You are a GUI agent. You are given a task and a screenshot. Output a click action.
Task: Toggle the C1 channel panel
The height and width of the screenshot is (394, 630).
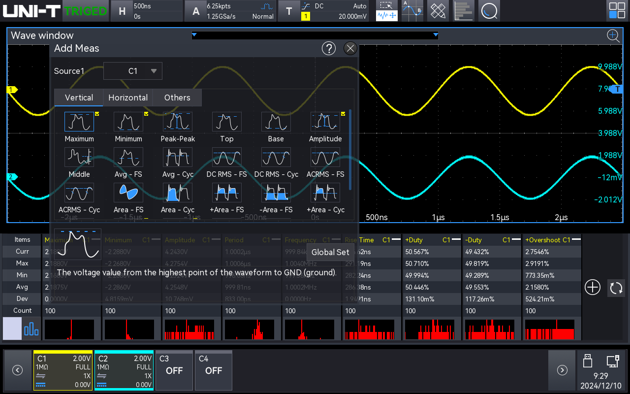(x=63, y=371)
